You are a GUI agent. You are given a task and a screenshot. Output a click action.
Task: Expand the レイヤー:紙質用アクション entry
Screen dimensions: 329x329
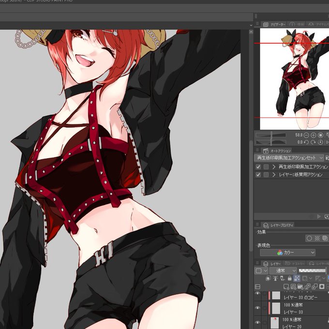point(274,175)
